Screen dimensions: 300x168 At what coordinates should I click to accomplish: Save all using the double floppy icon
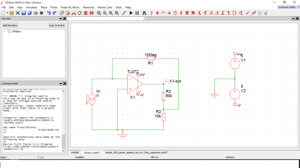click(x=30, y=13)
